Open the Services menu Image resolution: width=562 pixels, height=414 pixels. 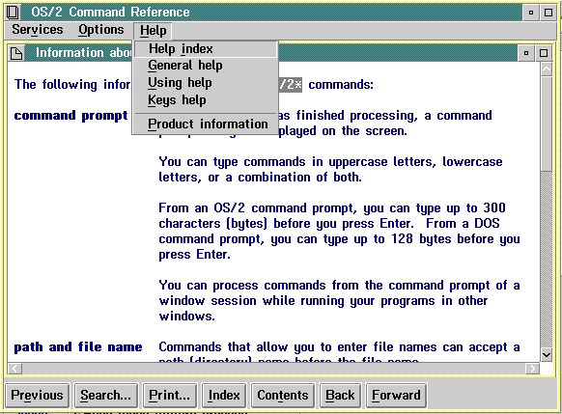pyautogui.click(x=38, y=30)
